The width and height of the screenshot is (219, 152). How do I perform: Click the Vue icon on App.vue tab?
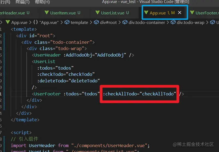146,13
